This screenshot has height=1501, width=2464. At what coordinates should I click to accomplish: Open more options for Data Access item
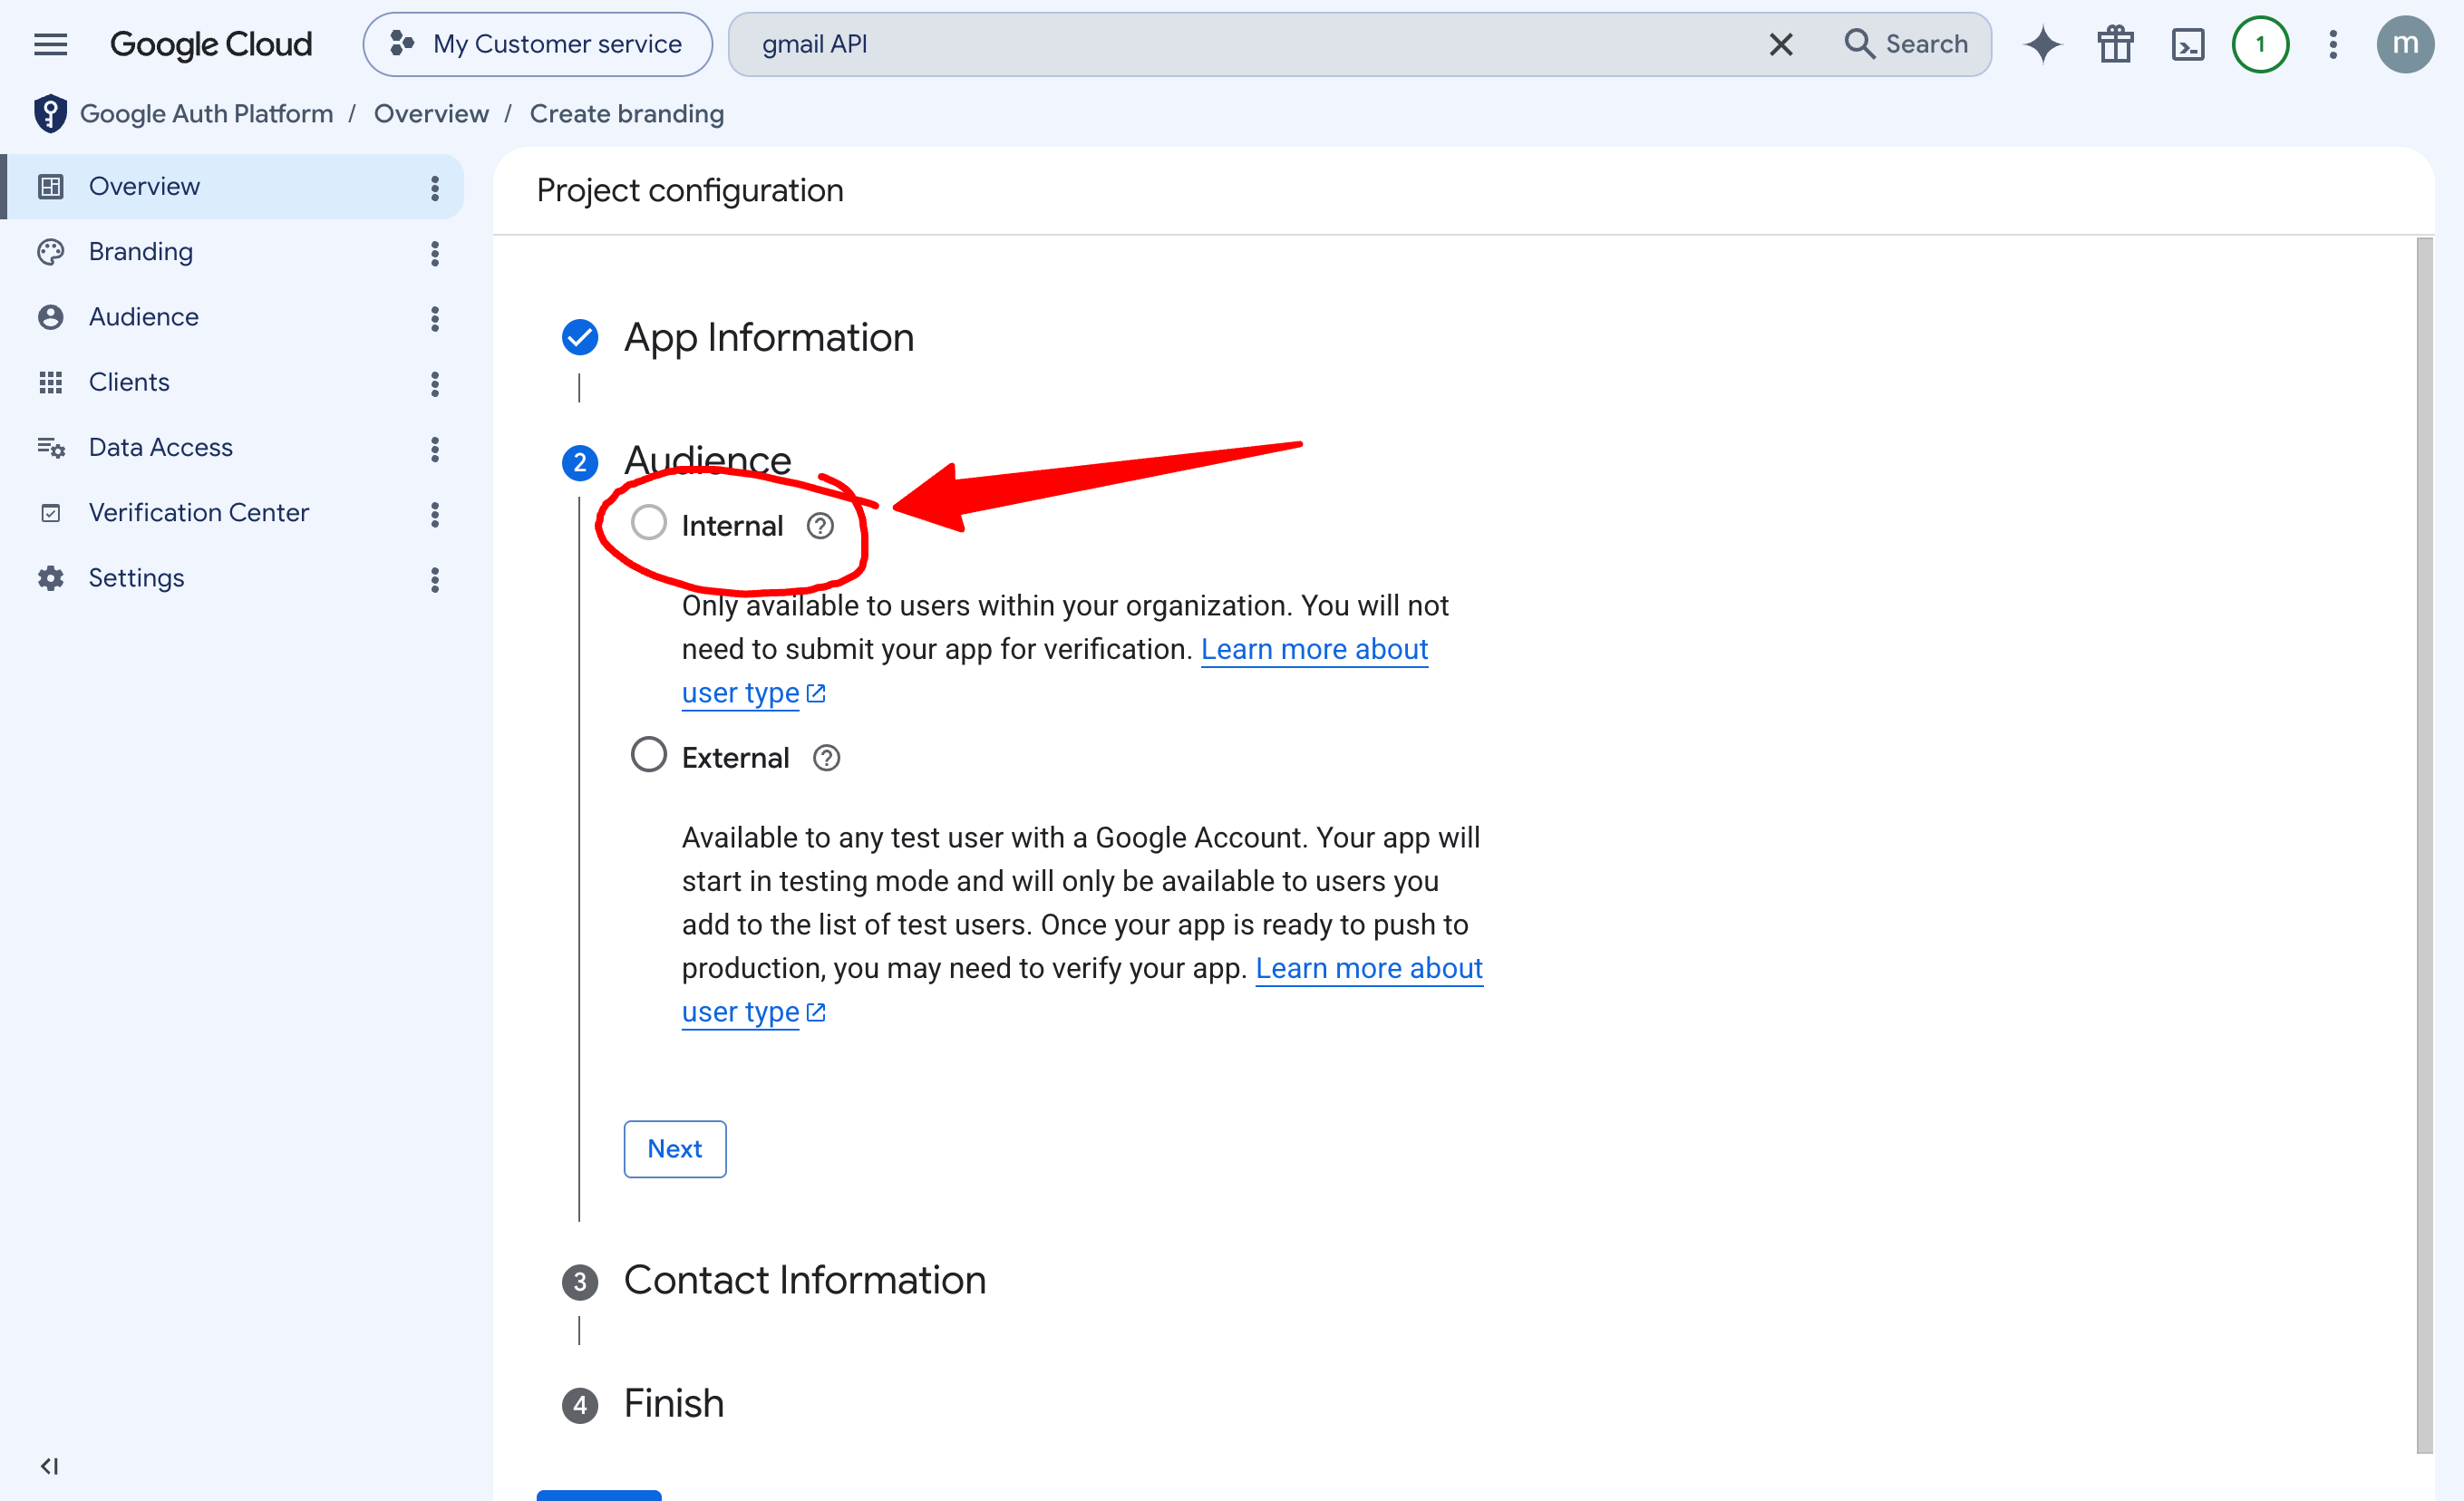434,449
